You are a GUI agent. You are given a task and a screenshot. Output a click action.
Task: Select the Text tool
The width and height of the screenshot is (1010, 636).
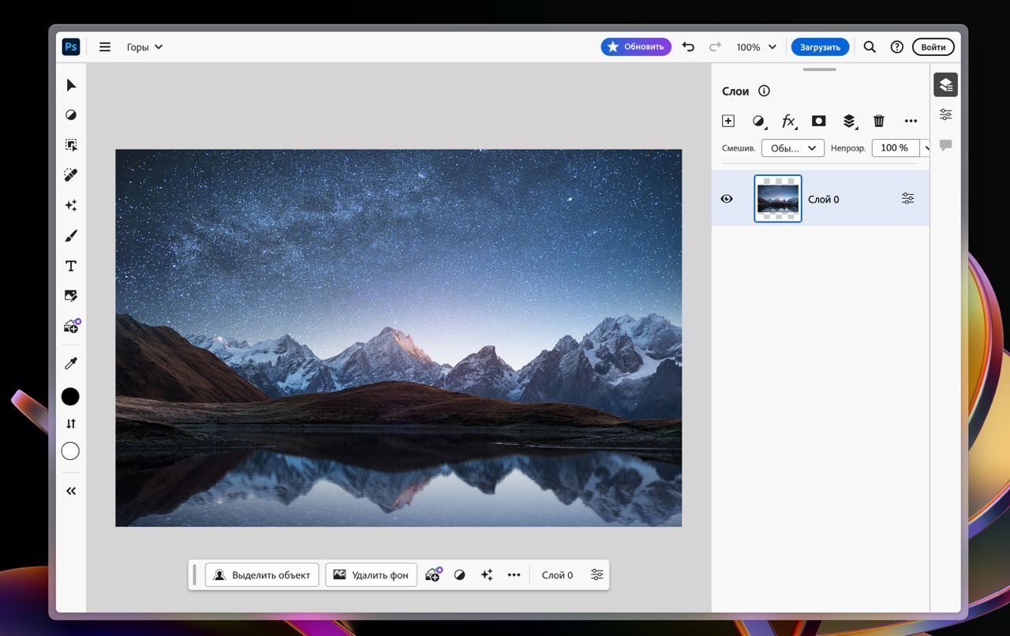[x=71, y=266]
